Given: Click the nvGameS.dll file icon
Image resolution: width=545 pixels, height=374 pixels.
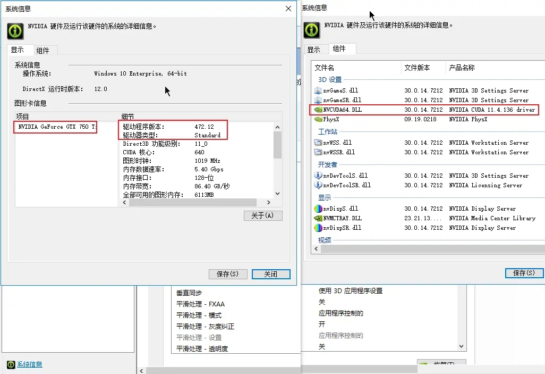Looking at the screenshot, I should (x=318, y=90).
